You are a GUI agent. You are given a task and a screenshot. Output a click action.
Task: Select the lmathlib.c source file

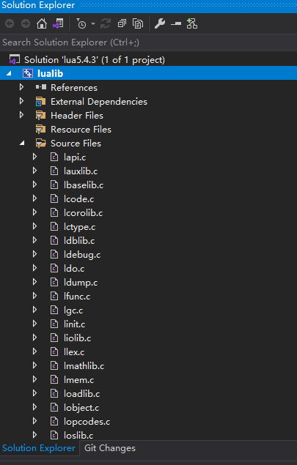click(84, 366)
